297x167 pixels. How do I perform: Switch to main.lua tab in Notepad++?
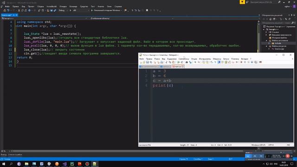(178, 67)
